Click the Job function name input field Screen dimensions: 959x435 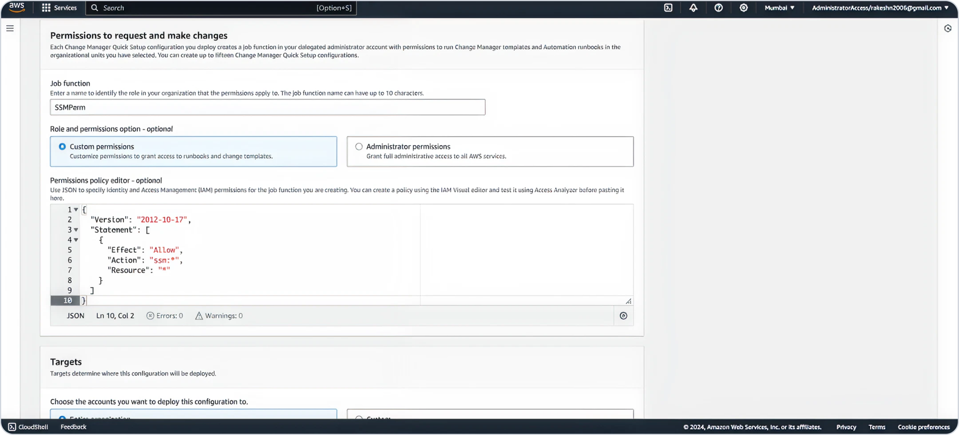pos(267,107)
